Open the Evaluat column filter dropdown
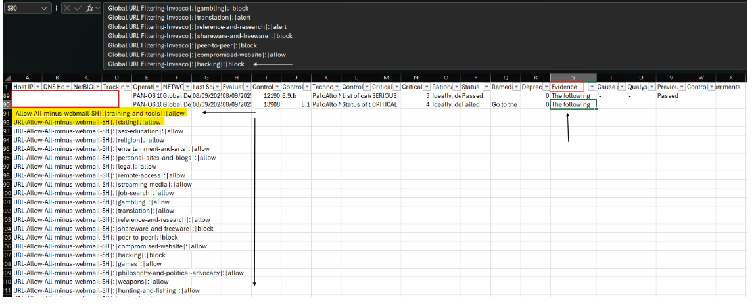756x308 pixels. [248, 87]
